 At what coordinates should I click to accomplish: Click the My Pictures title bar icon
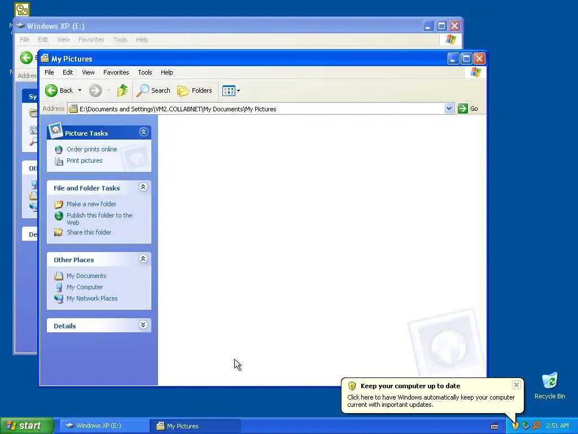[x=45, y=58]
